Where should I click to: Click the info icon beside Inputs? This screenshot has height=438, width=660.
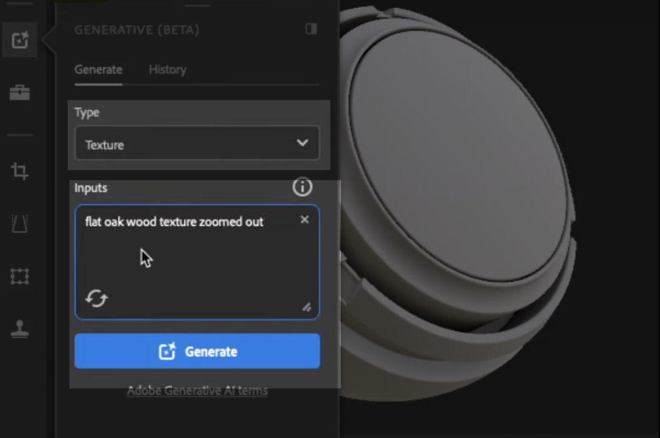[302, 187]
